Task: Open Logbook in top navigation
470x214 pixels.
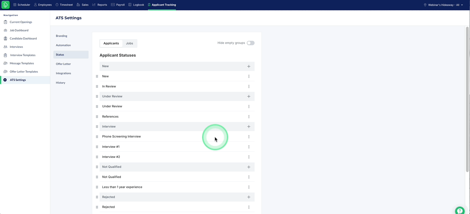Action: (x=136, y=5)
